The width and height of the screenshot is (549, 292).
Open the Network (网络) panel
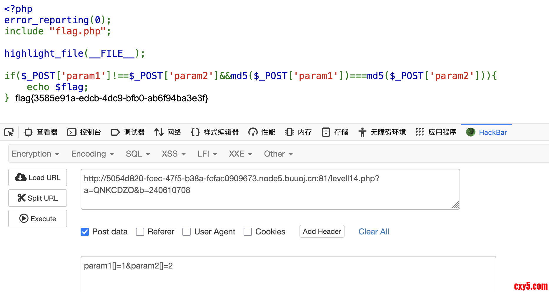[x=168, y=132]
